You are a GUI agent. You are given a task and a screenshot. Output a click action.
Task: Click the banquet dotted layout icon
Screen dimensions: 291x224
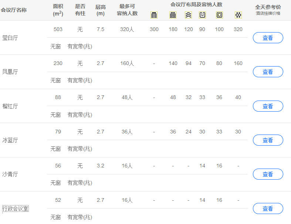coord(238,15)
